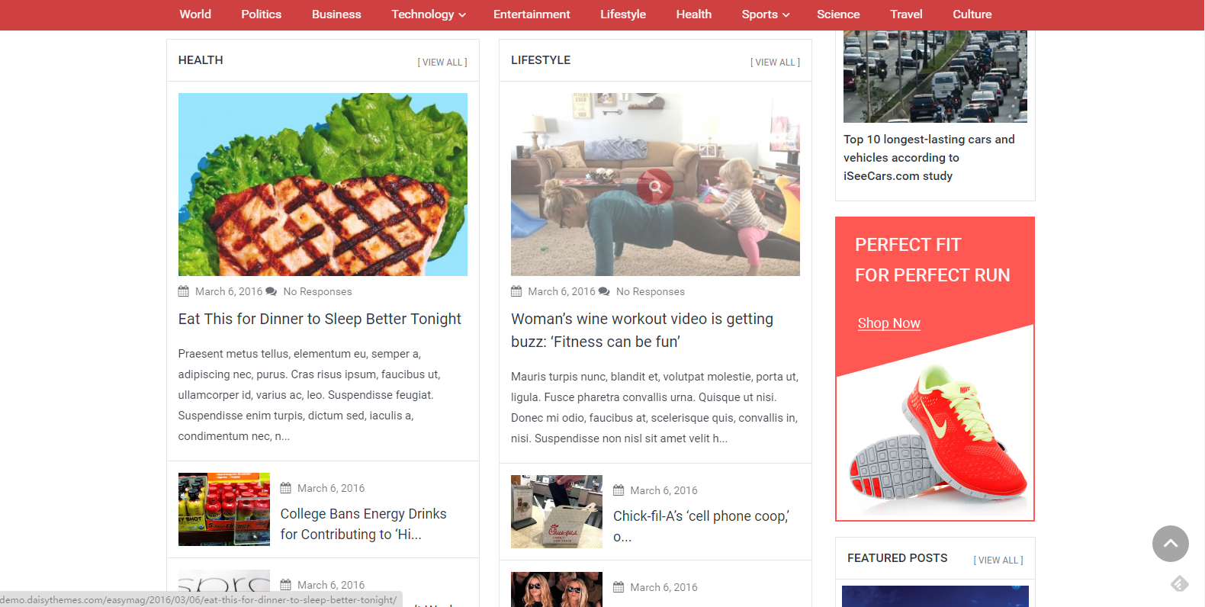The height and width of the screenshot is (607, 1205).
Task: Click comments icon beside No Responses in Health
Action: tap(271, 291)
